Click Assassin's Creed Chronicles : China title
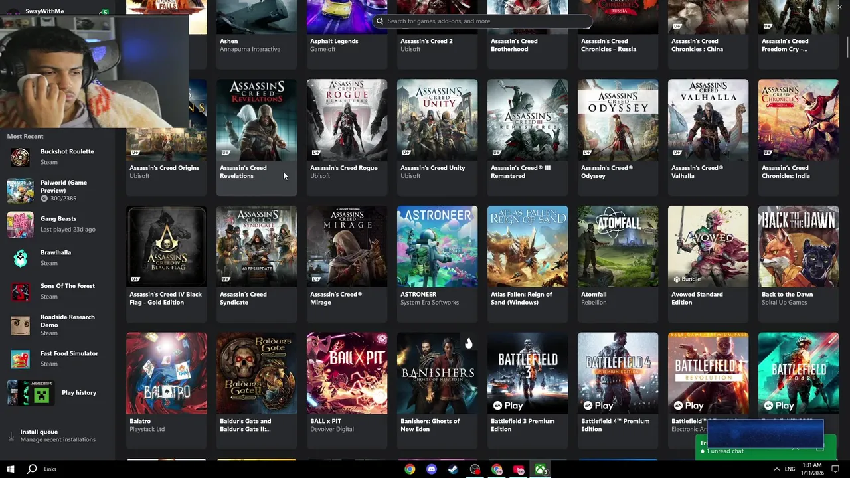This screenshot has width=850, height=478. [x=697, y=45]
